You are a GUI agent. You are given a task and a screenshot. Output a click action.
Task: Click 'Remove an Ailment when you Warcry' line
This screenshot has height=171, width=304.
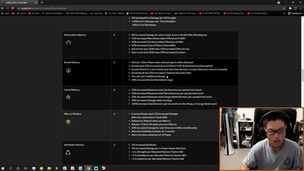click(x=151, y=121)
